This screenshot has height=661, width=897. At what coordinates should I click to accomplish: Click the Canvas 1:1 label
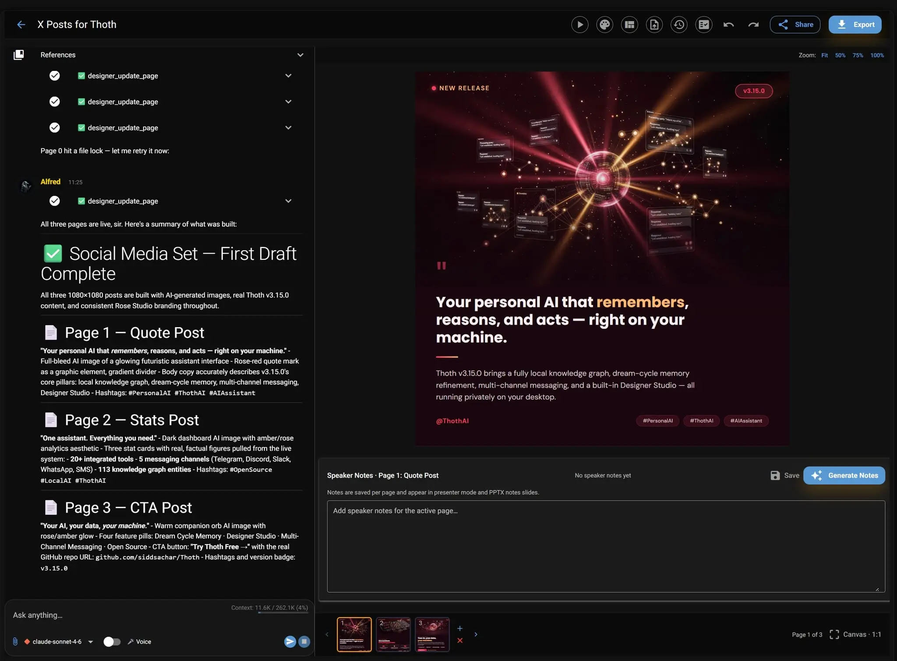click(x=862, y=634)
